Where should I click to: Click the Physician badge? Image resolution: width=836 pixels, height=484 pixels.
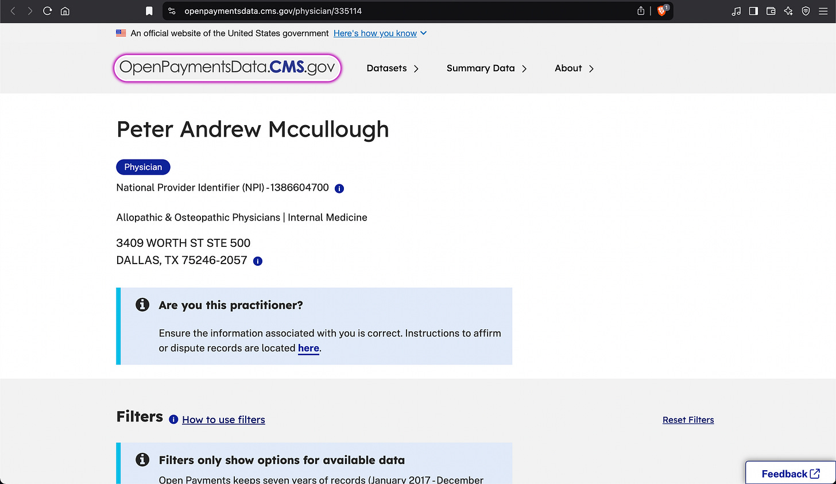click(143, 167)
